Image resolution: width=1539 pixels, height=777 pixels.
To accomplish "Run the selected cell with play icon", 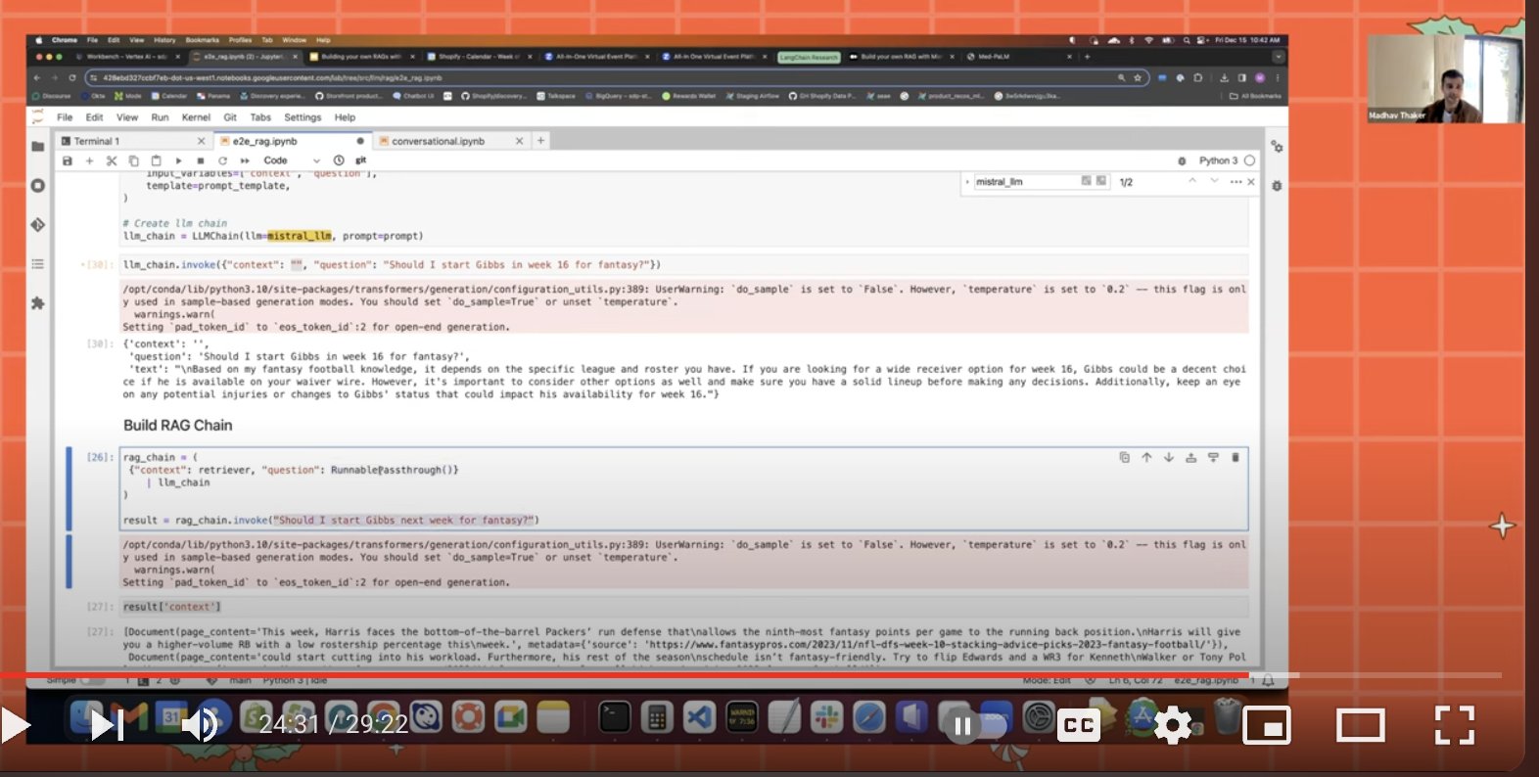I will click(178, 160).
